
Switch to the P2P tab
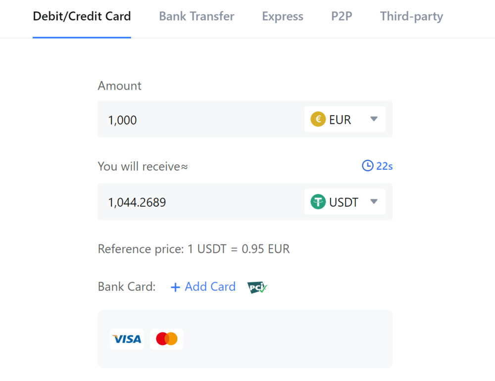point(342,16)
